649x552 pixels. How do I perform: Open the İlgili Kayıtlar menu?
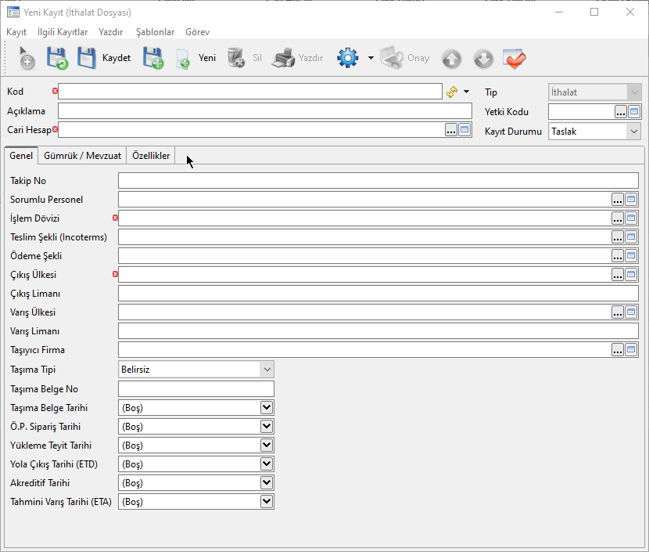coord(63,32)
